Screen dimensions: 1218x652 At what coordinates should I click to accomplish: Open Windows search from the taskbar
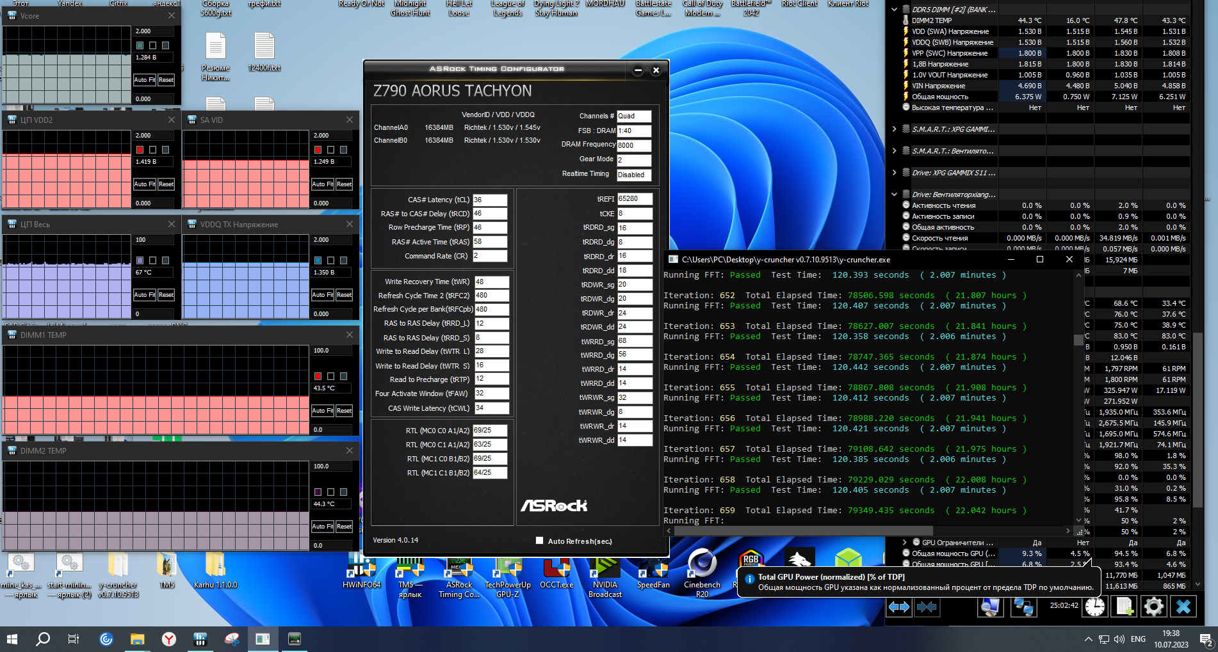tap(43, 639)
